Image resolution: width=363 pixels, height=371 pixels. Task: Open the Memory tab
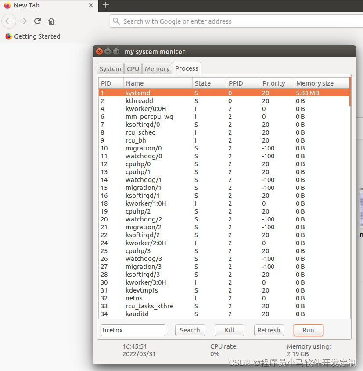(x=157, y=68)
